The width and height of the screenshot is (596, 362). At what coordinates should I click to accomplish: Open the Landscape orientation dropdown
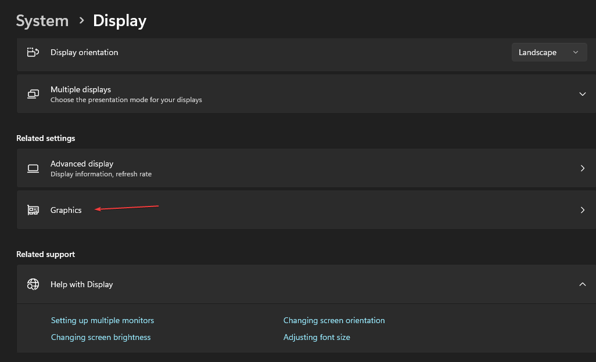click(x=548, y=52)
